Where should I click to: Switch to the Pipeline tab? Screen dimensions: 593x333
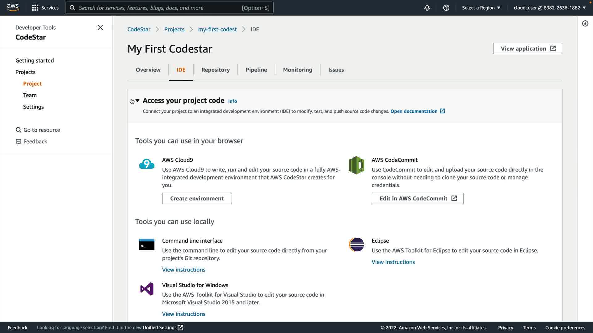pos(256,70)
